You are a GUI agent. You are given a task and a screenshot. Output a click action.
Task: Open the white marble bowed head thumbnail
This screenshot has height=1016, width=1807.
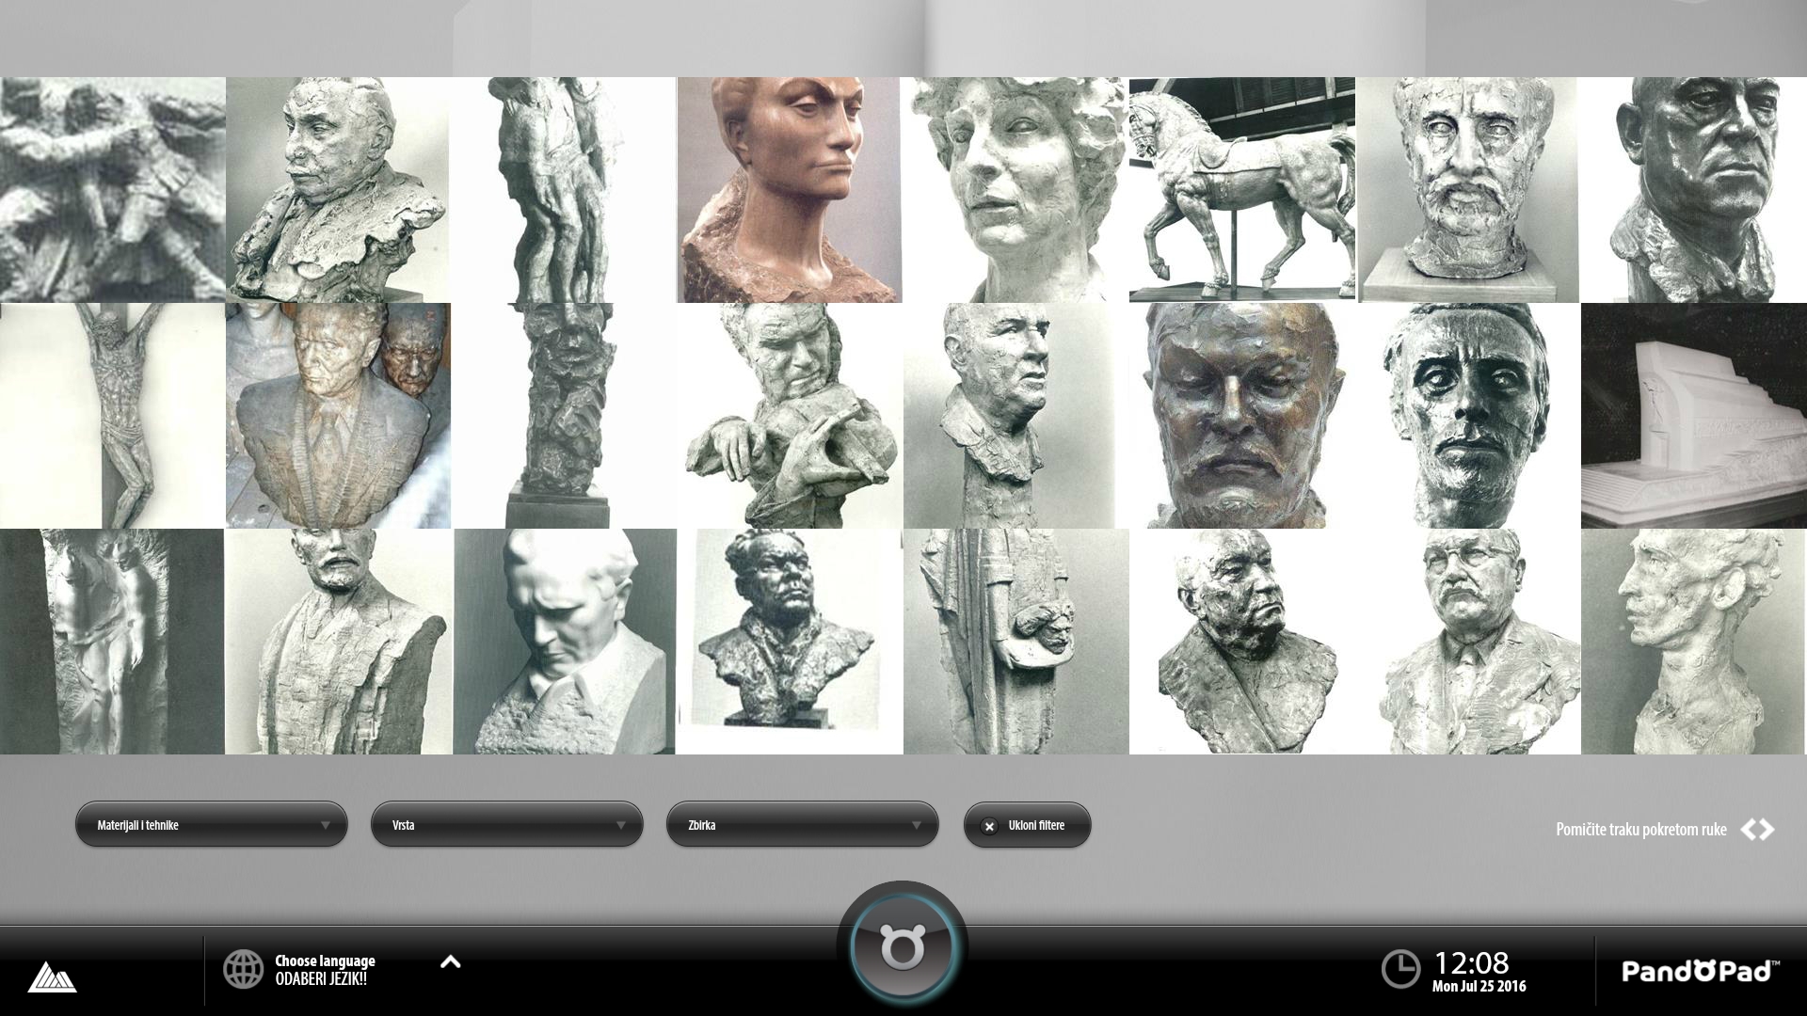(x=565, y=642)
